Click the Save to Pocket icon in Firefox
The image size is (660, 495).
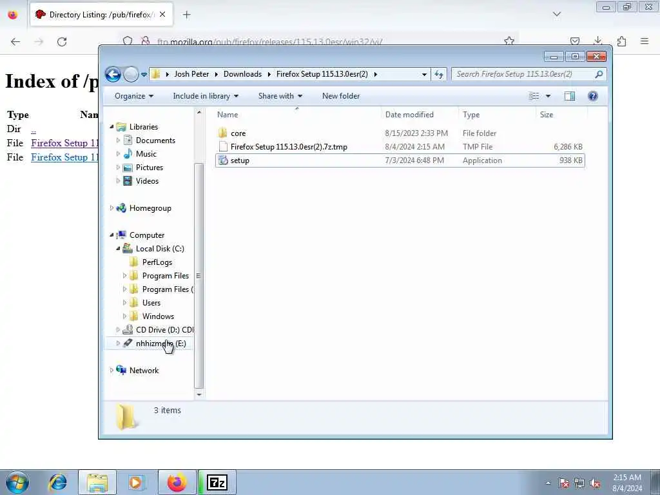[x=574, y=41]
